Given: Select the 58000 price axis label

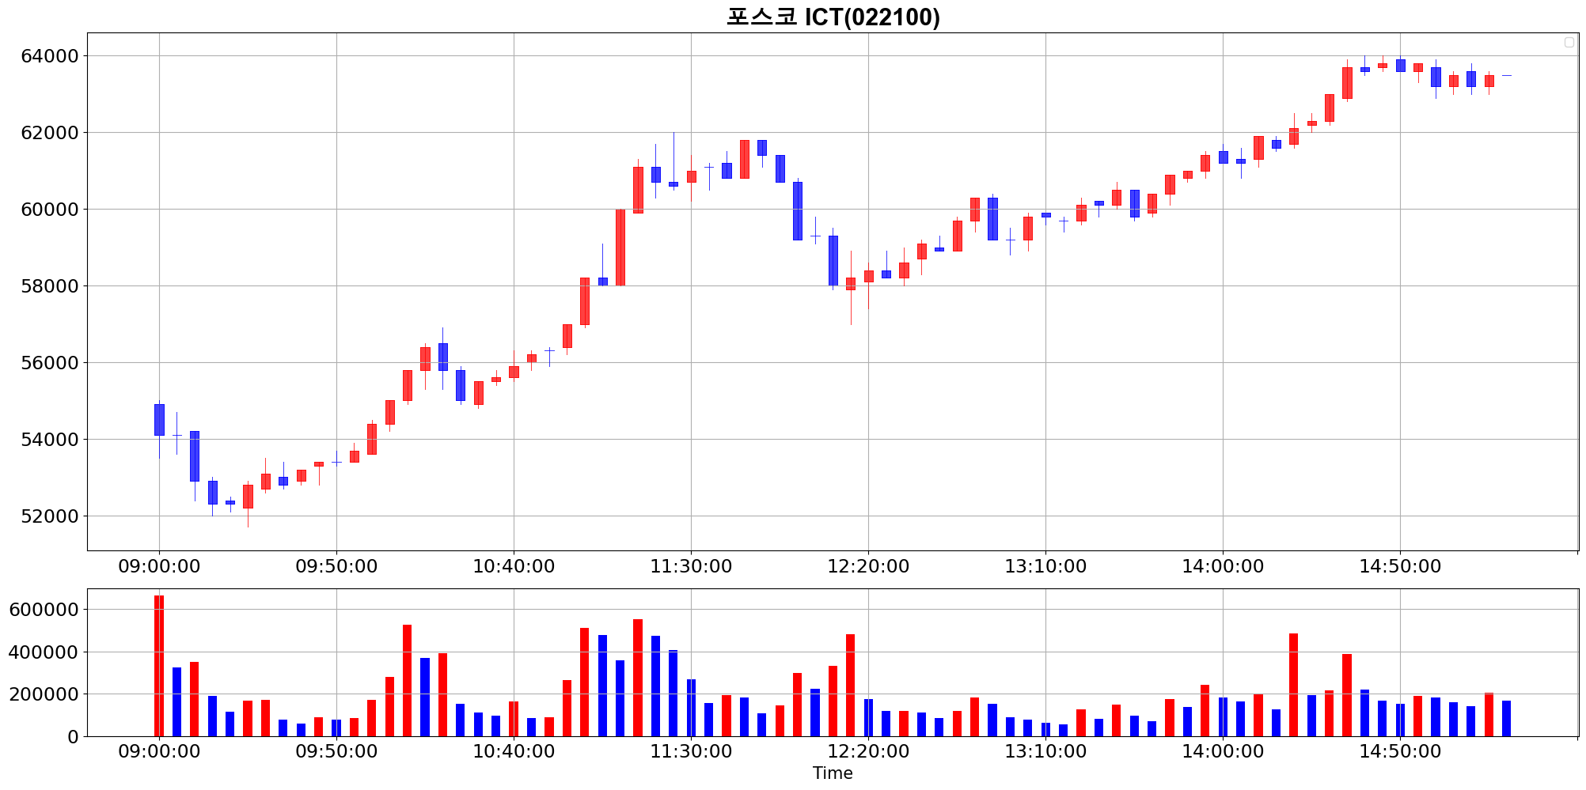Looking at the screenshot, I should 50,286.
